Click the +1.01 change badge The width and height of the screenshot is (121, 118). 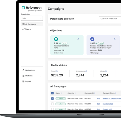[65, 43]
